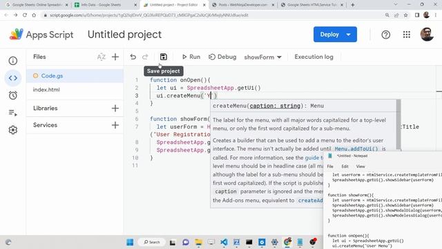Open Triggers alarm clock icon
This screenshot has height=249, width=442.
point(12,95)
